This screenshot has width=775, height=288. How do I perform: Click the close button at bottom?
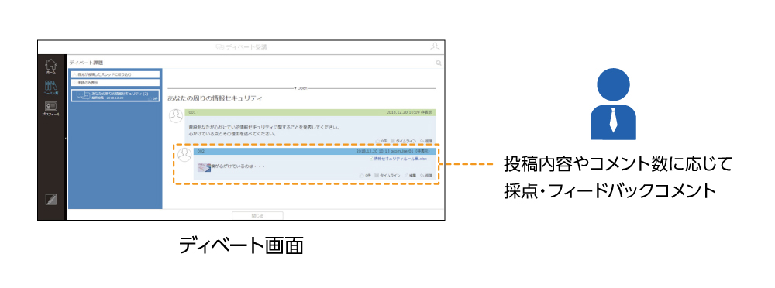click(257, 215)
